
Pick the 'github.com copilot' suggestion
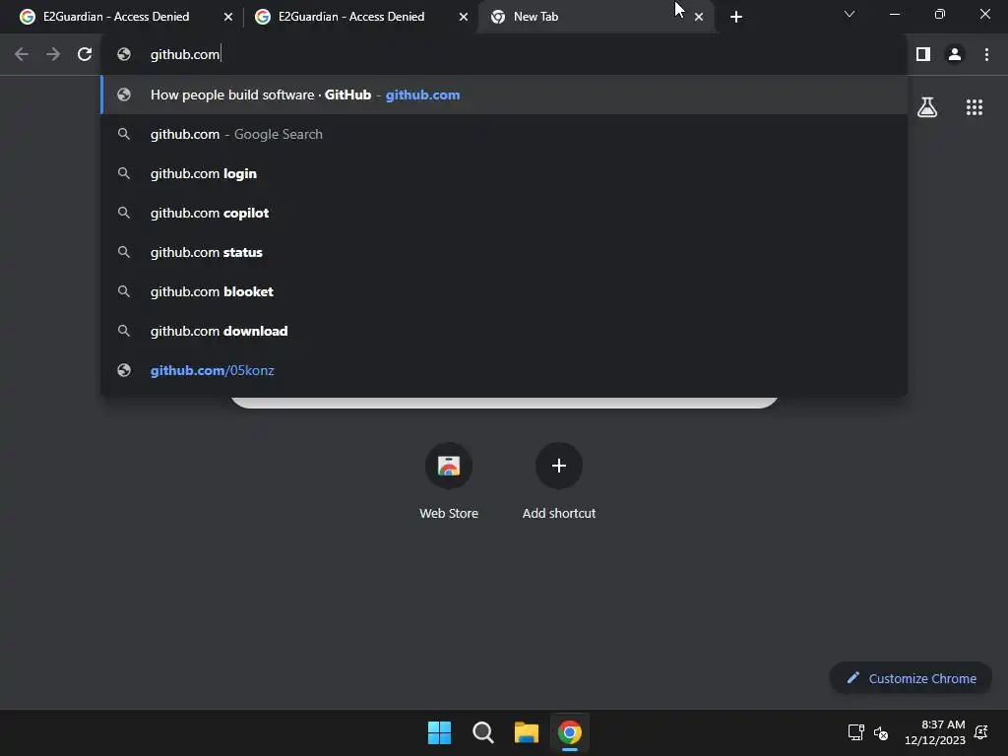[x=505, y=213]
